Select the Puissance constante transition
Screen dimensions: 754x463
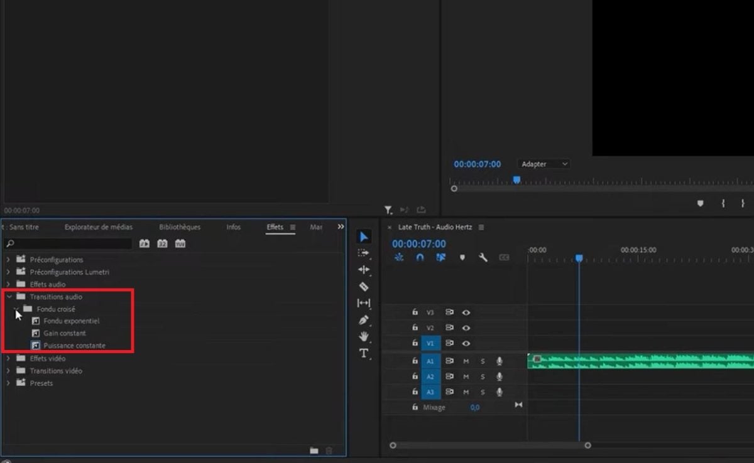74,346
